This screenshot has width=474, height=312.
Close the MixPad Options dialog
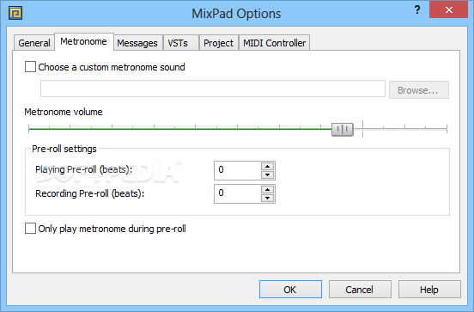click(x=448, y=9)
